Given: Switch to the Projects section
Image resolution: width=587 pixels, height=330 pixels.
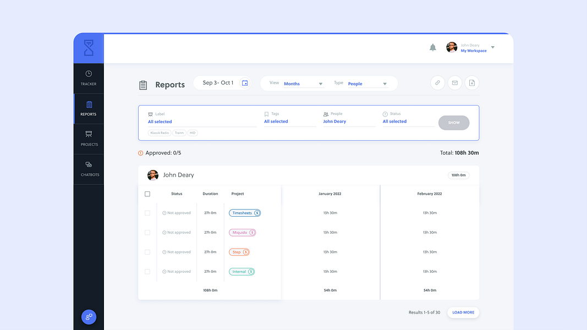Looking at the screenshot, I should 89,138.
